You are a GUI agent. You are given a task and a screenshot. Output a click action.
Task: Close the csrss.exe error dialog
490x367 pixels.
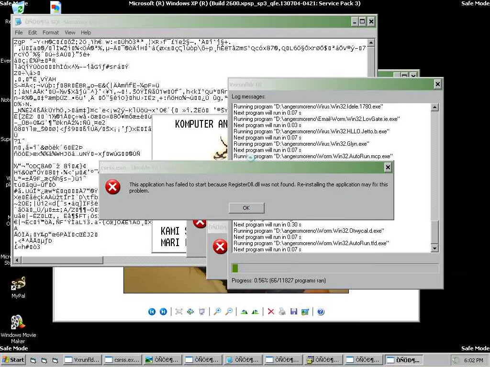pyautogui.click(x=388, y=168)
